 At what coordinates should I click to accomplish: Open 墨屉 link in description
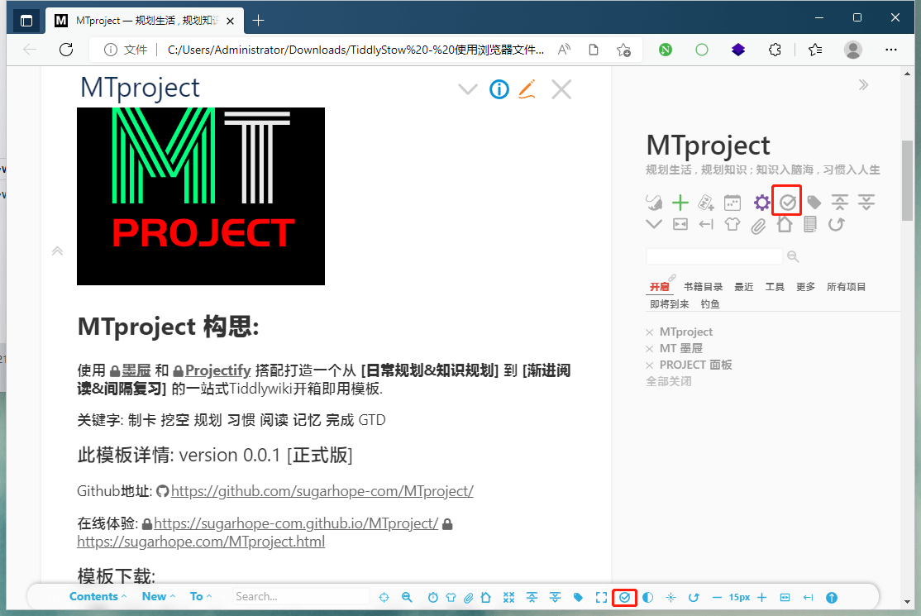click(x=136, y=370)
